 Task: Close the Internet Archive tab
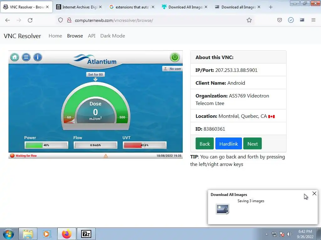pyautogui.click(x=100, y=7)
